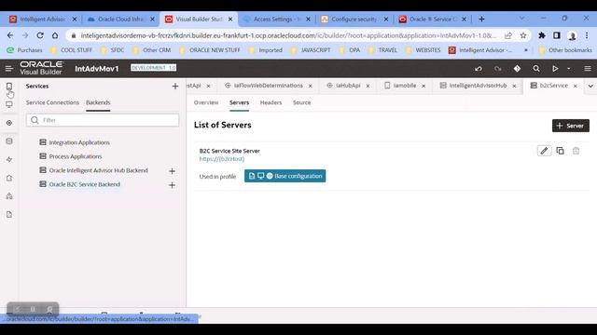Select Integration Applications backend
This screenshot has width=597, height=335.
click(x=79, y=142)
